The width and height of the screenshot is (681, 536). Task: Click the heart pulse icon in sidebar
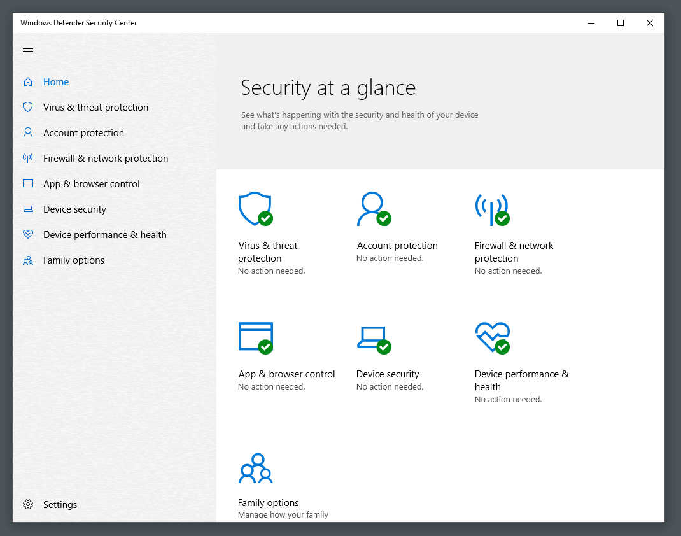pos(28,234)
